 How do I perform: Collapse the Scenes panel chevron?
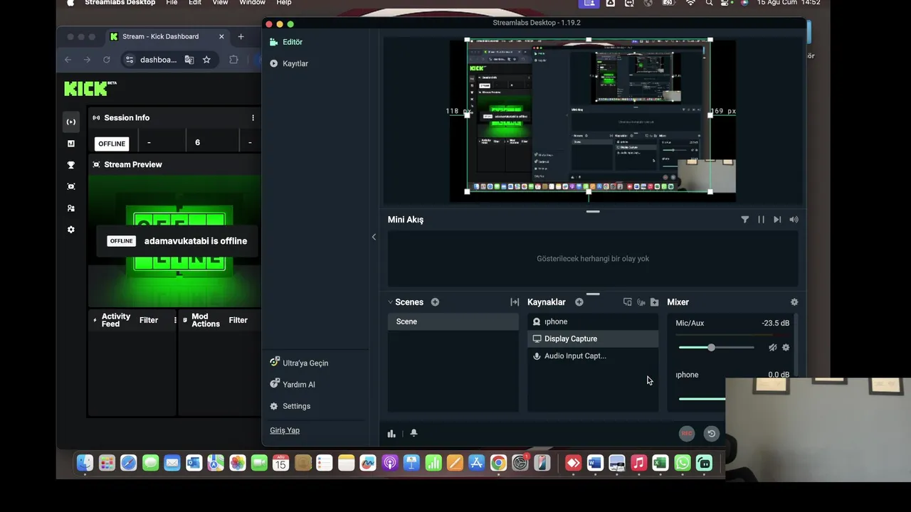click(390, 302)
